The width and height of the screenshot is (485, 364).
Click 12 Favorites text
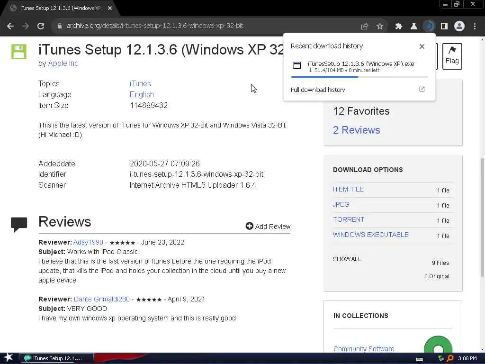point(361,111)
